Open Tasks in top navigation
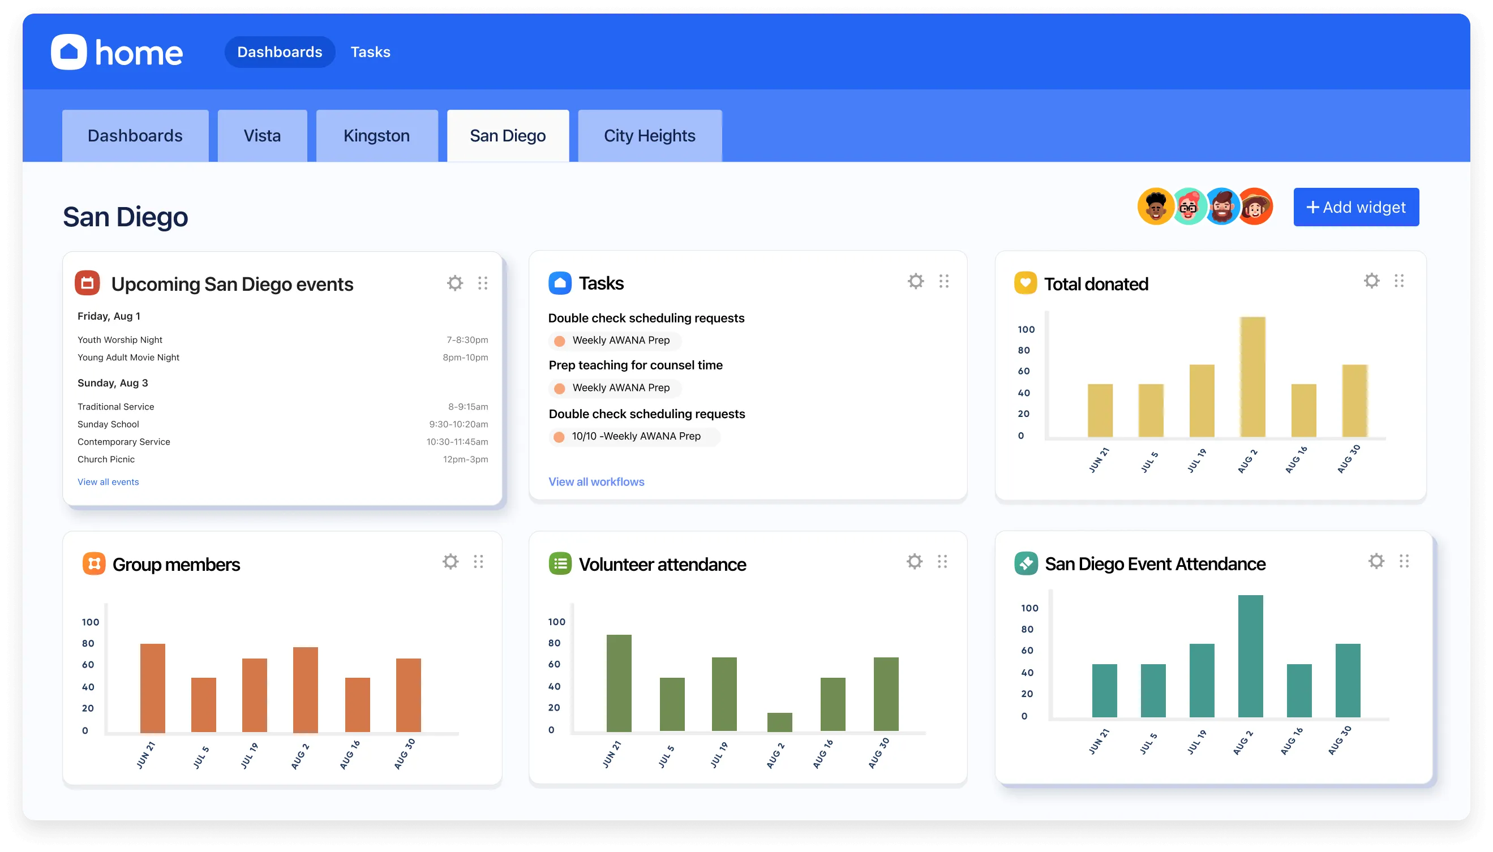Viewport: 1493px width, 852px height. (370, 52)
